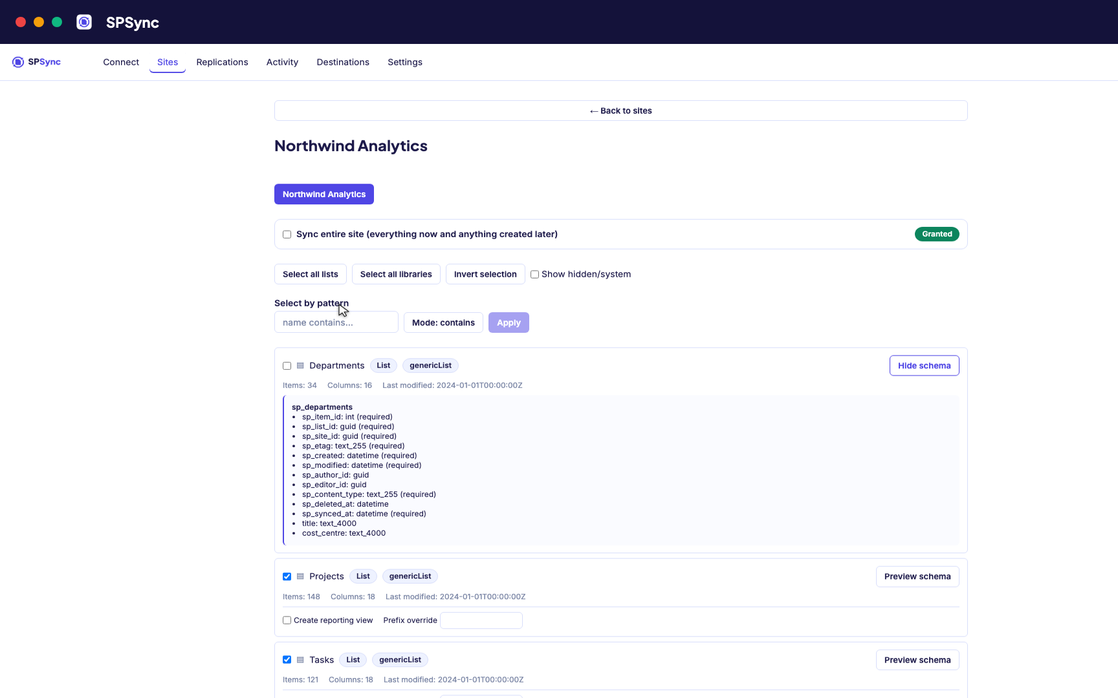Click Select all lists button
Viewport: 1118px width, 698px height.
tap(311, 274)
